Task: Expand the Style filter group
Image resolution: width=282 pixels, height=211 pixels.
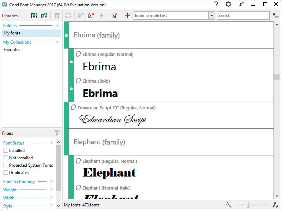Action: [x=51, y=206]
